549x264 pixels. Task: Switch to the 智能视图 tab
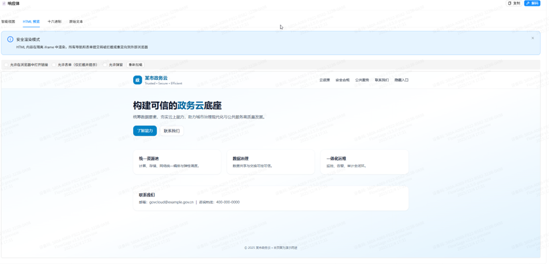pos(9,21)
